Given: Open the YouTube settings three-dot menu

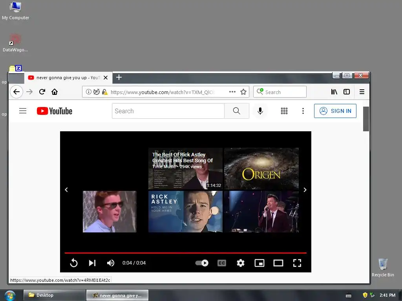Looking at the screenshot, I should (x=303, y=111).
